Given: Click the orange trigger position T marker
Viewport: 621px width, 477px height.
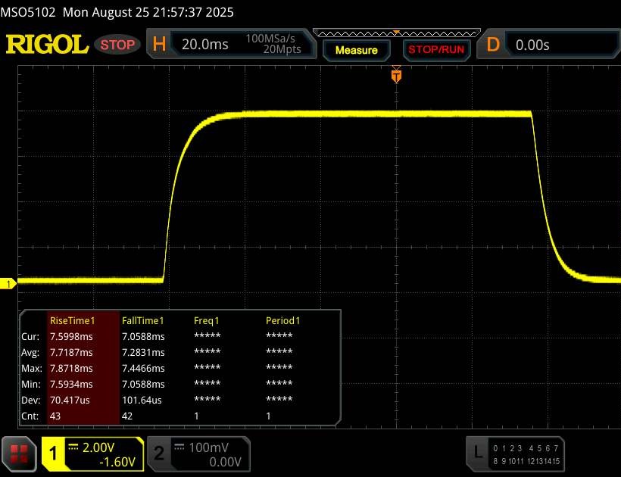Looking at the screenshot, I should (x=395, y=76).
